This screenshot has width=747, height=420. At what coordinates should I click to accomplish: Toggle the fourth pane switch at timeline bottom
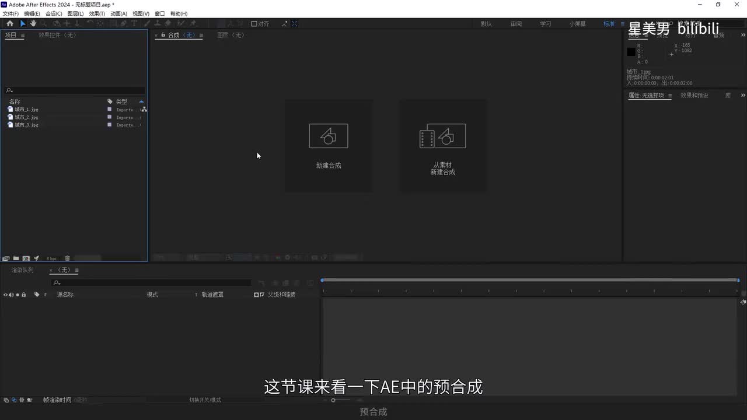(29, 400)
